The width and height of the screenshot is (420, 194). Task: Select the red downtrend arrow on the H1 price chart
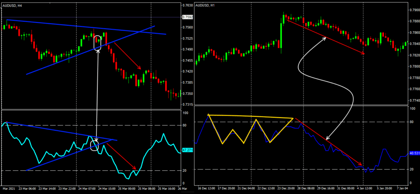(325, 37)
